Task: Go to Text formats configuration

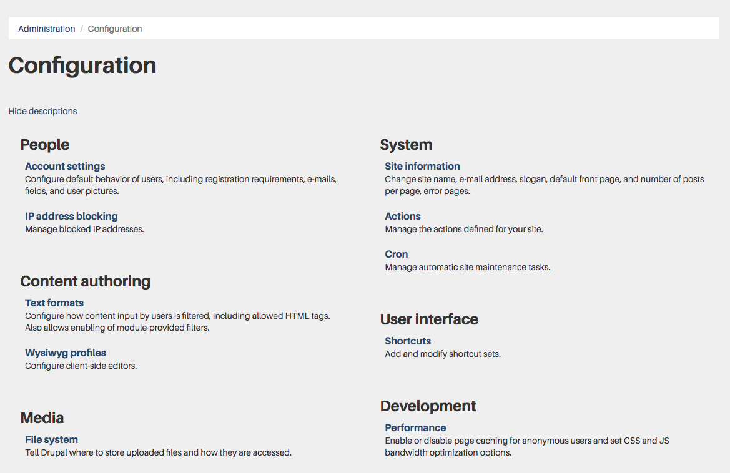Action: (54, 303)
